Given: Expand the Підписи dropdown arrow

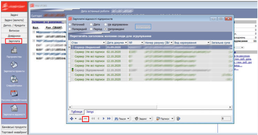Looking at the screenshot, I should [x=172, y=119].
